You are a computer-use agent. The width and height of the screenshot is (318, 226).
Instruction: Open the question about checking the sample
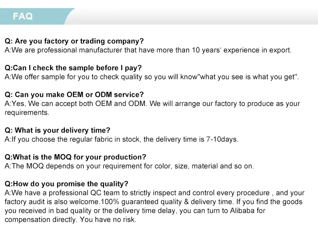pyautogui.click(x=73, y=68)
